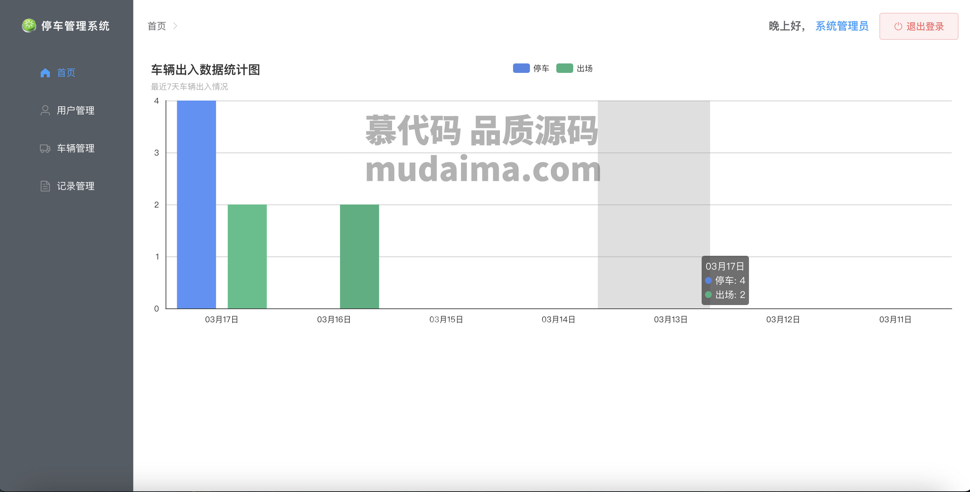The image size is (970, 492).
Task: Click the breadcrumb chevron arrow after 首页
Action: coord(175,26)
